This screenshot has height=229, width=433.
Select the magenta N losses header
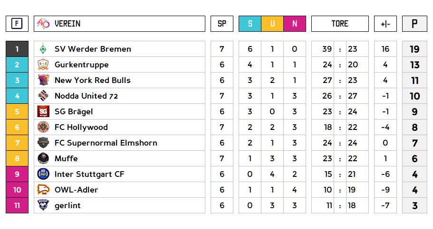click(295, 24)
